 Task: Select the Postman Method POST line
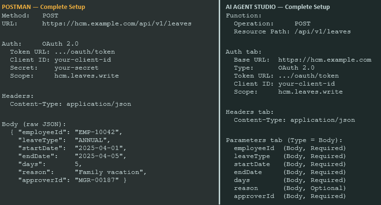click(x=27, y=16)
